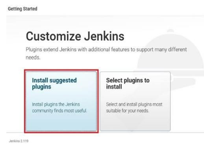Click the Customize Jenkins heading

[75, 36]
